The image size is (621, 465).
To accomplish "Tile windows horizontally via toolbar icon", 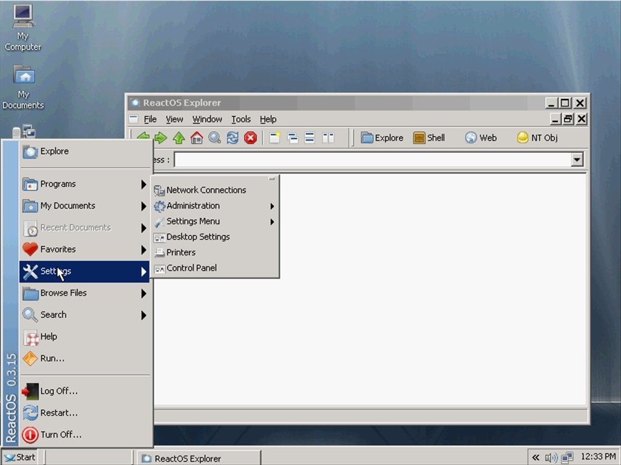I will (310, 138).
